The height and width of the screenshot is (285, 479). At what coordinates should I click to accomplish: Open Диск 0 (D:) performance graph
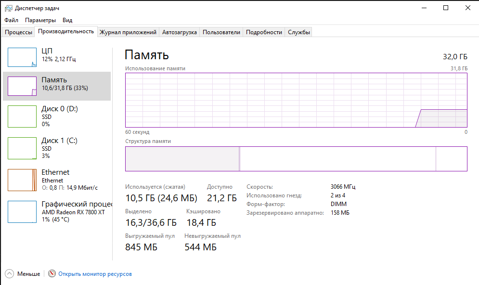(22, 117)
